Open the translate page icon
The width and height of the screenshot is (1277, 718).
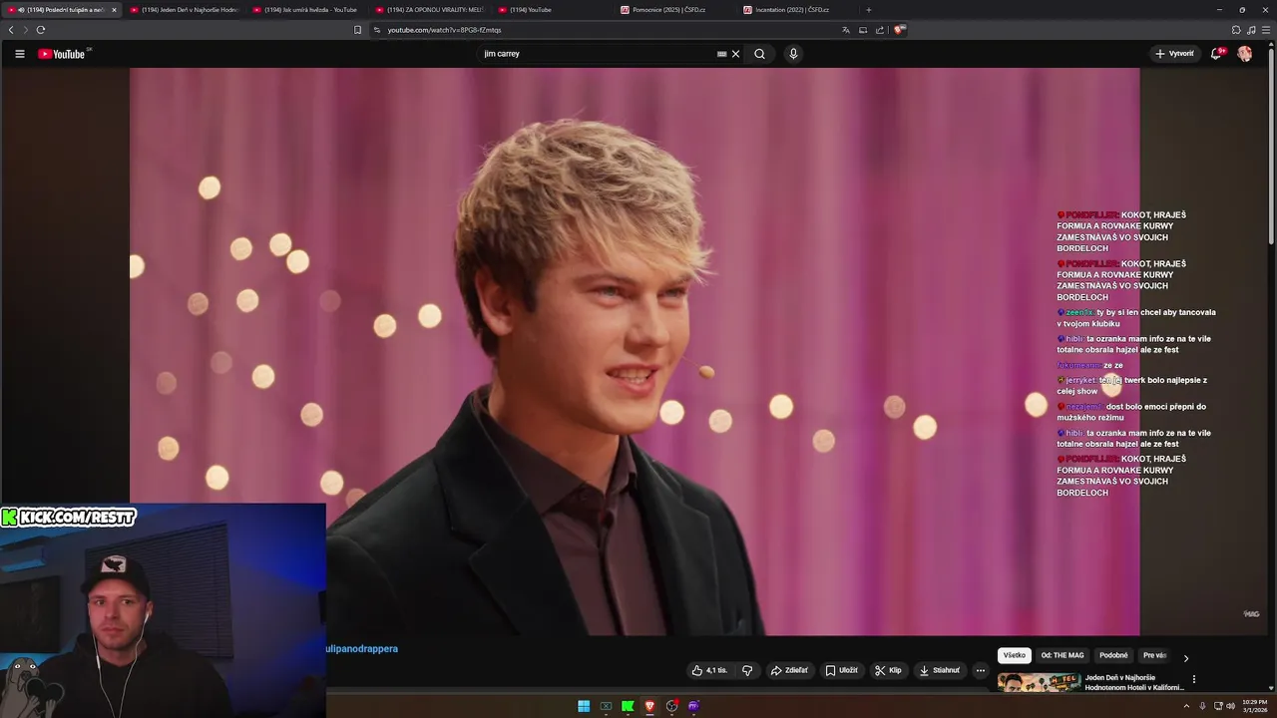pyautogui.click(x=846, y=30)
